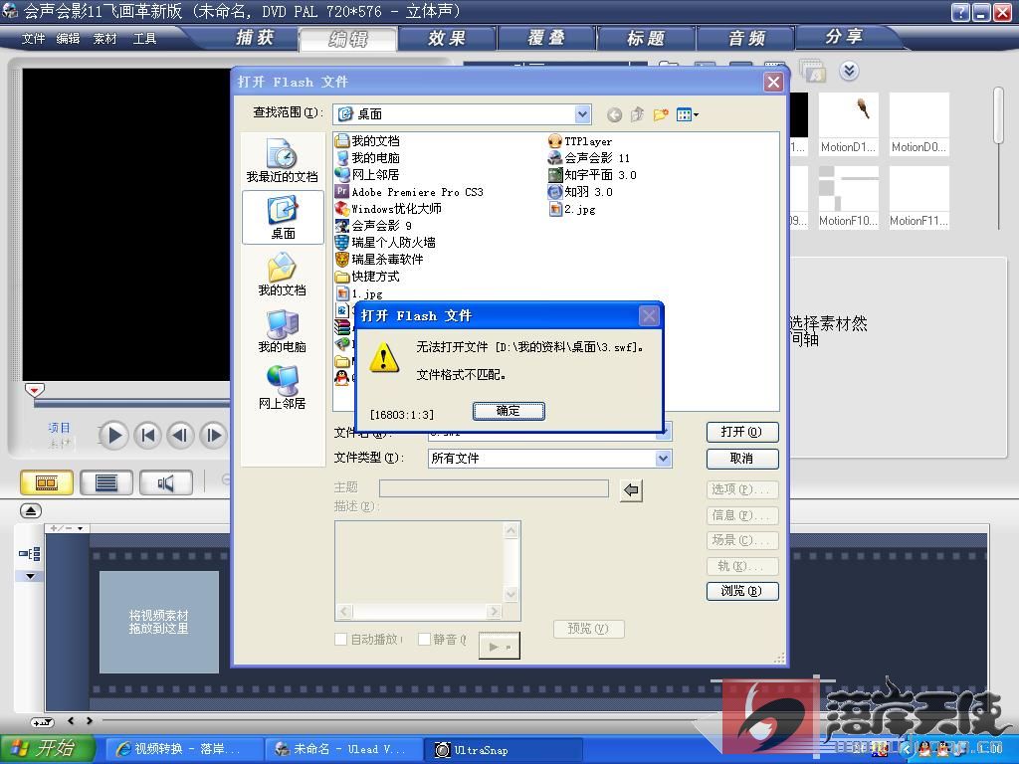Click the arrow button beside the 主题 field
This screenshot has height=764, width=1019.
[x=631, y=489]
